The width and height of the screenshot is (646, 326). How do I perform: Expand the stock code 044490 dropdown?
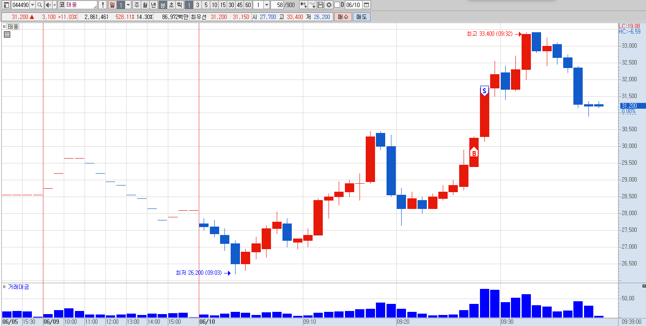(32, 5)
